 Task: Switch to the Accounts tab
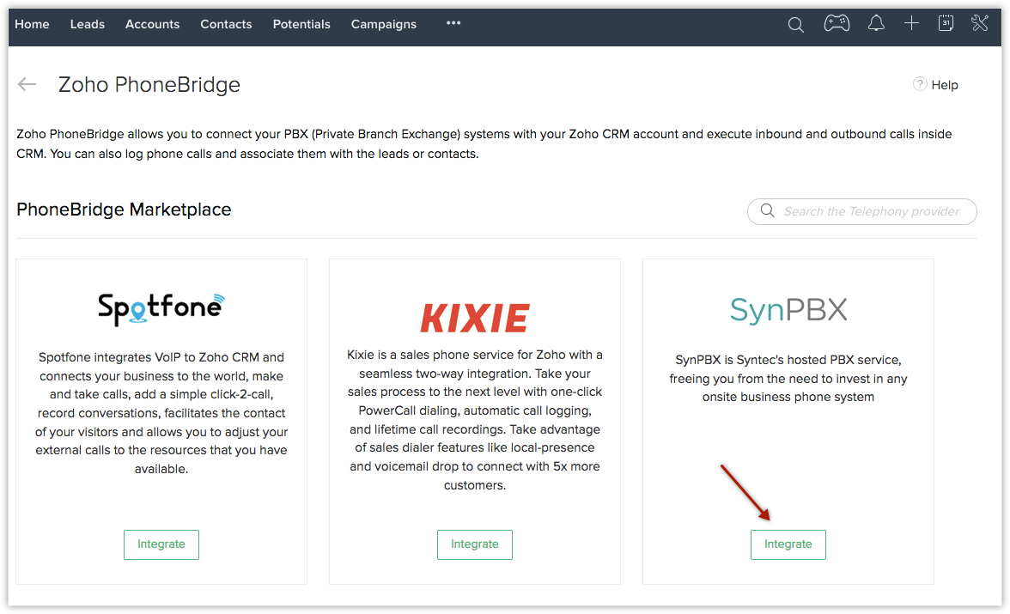point(153,24)
